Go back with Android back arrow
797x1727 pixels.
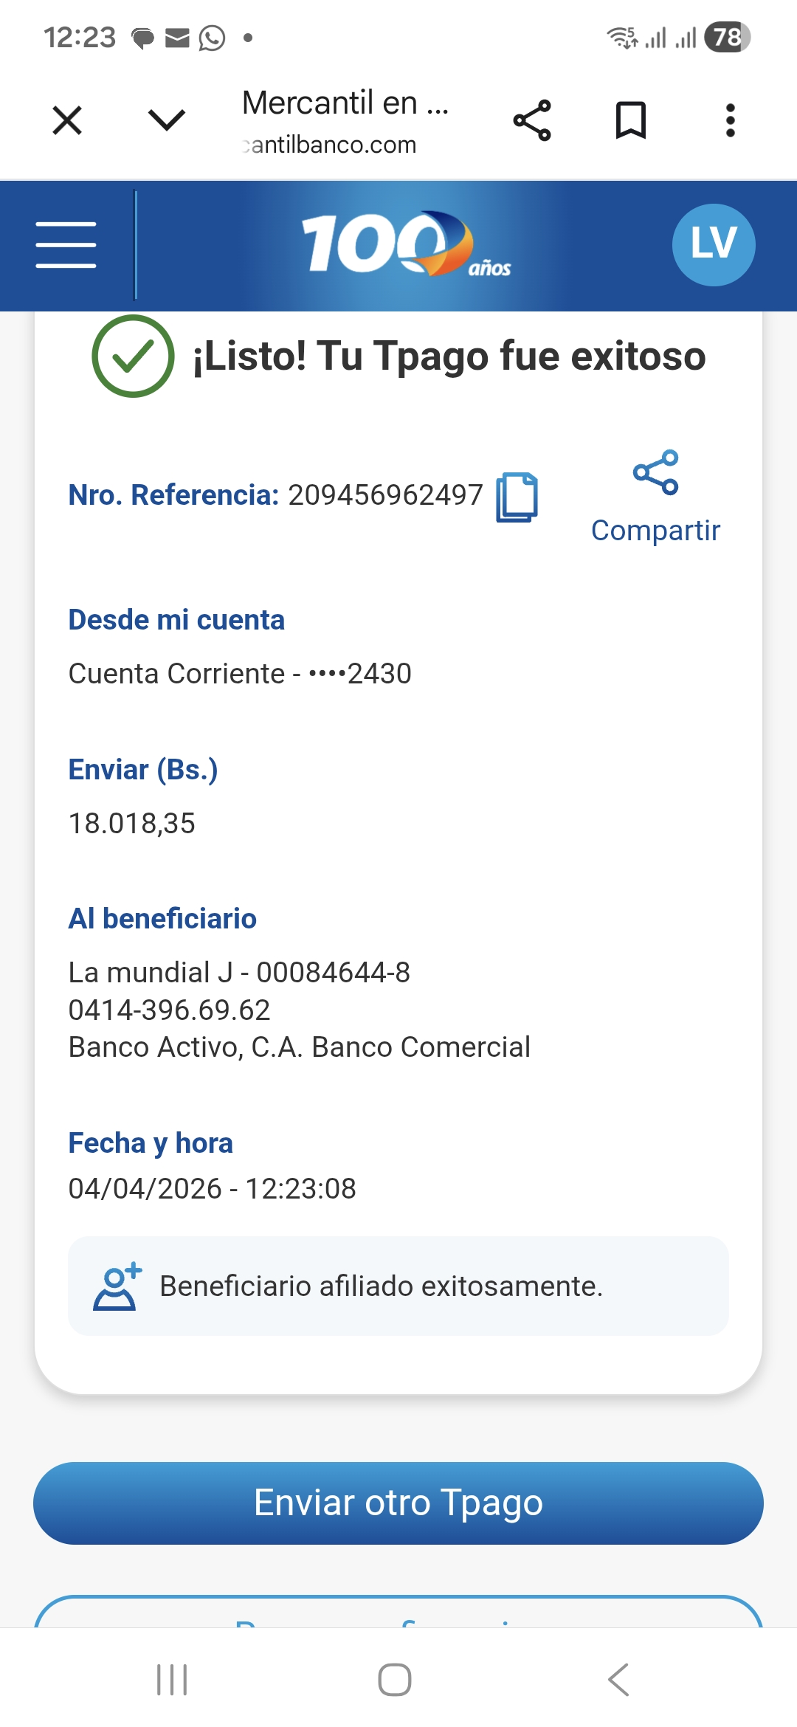click(x=618, y=1680)
